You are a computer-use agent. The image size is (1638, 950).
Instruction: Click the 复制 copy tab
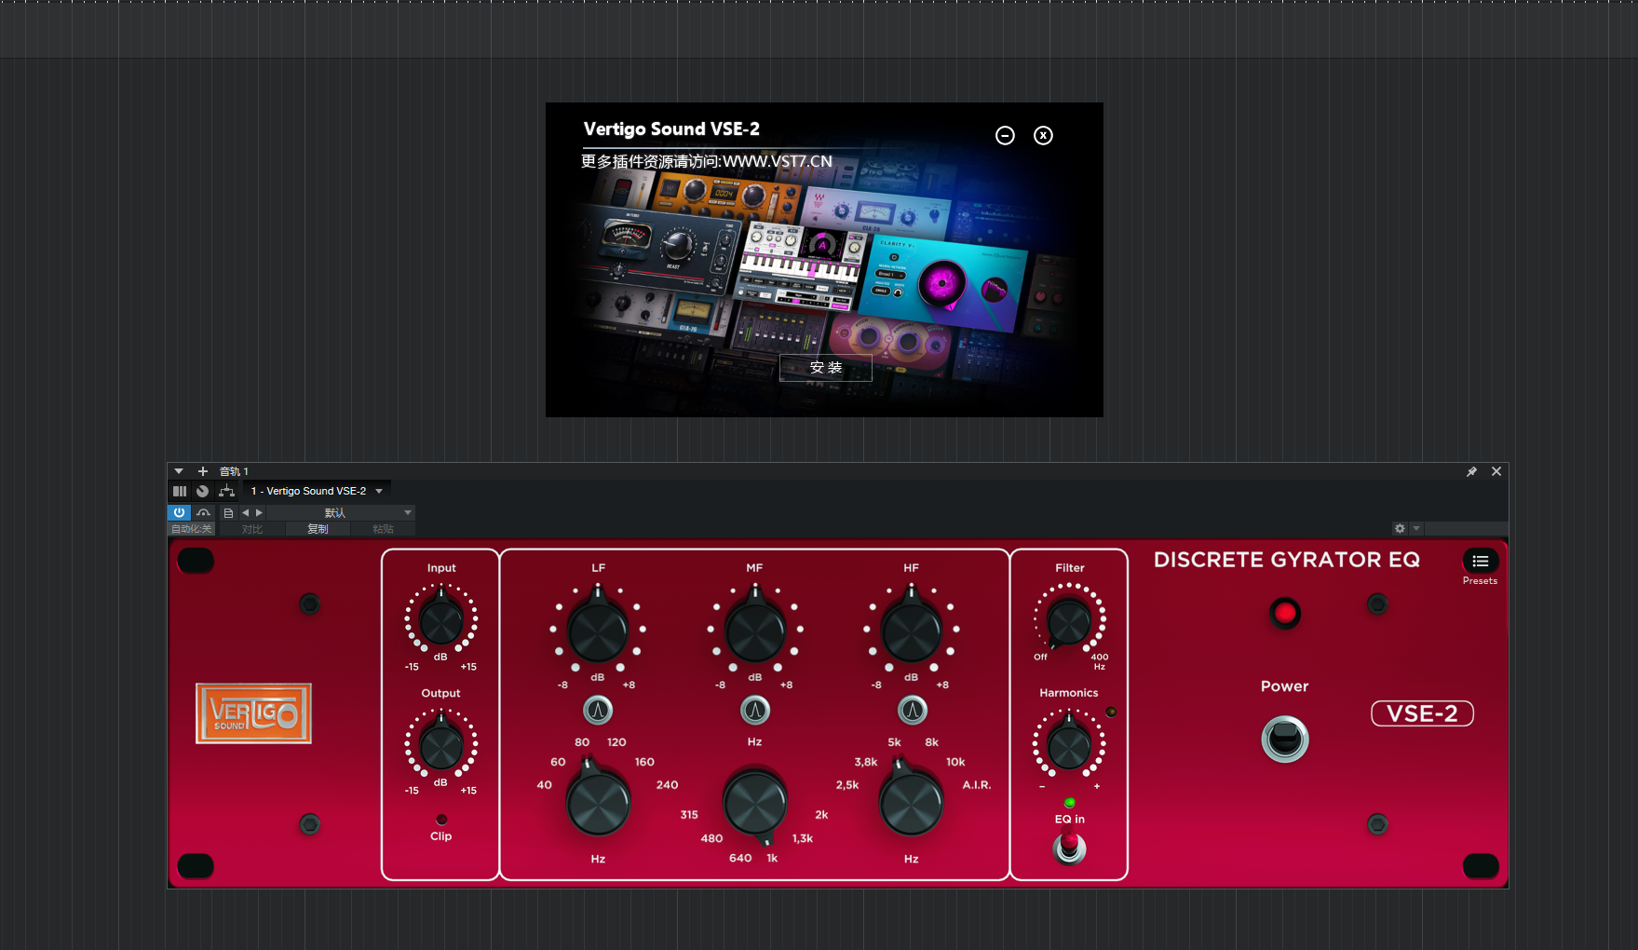coord(318,529)
